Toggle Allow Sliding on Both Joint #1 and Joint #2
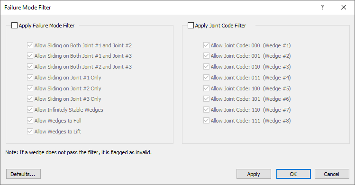355x185 pixels. [x=30, y=45]
